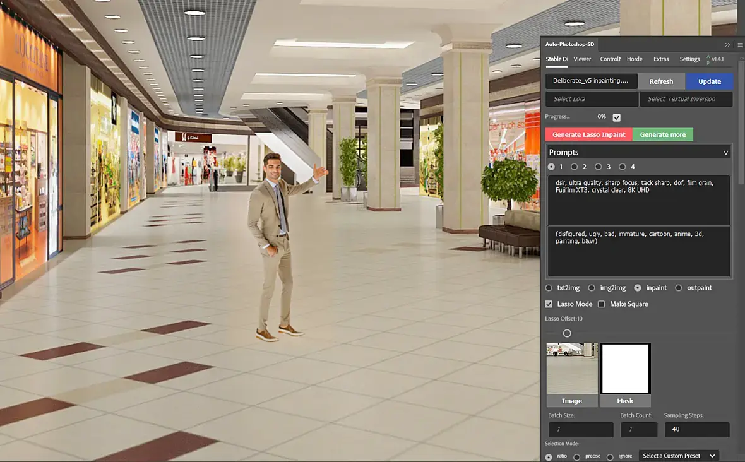Click Generate Lasso Inpaint
The image size is (745, 462).
click(588, 134)
